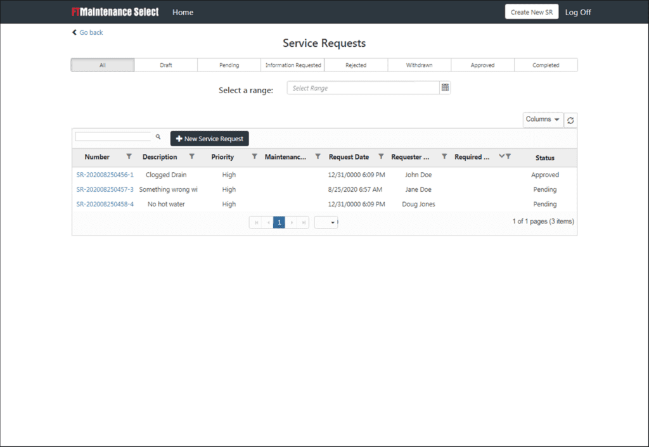Click the Go back link

[87, 32]
